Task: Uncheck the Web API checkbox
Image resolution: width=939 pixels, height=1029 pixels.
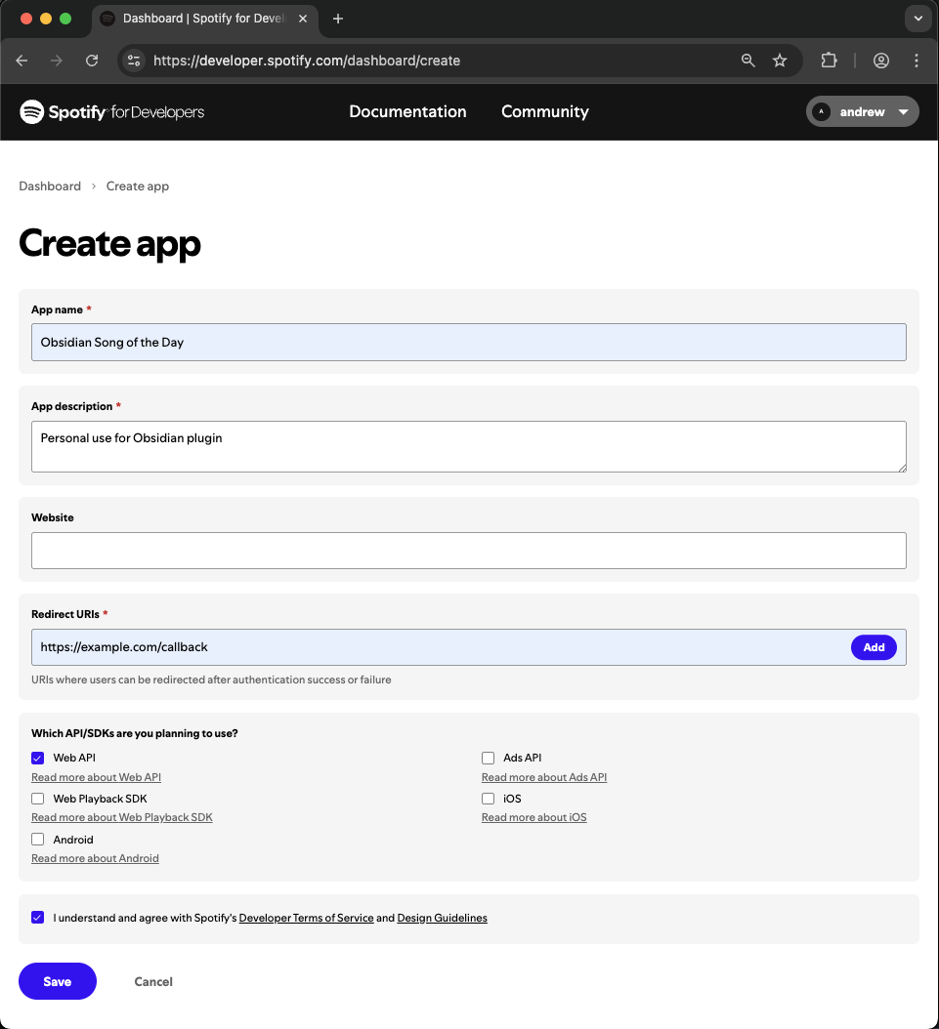Action: point(37,758)
